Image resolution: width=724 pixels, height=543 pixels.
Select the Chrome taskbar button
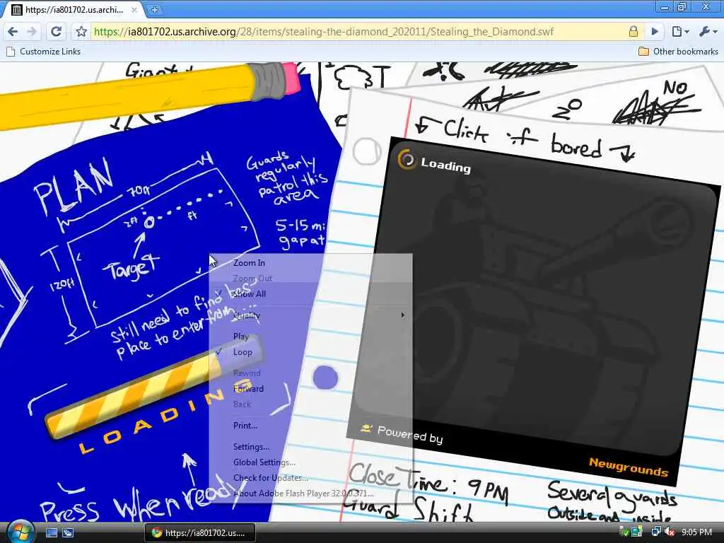200,533
